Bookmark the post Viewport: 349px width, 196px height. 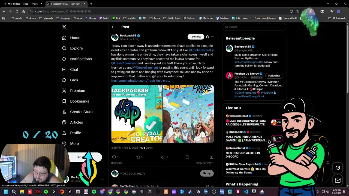click(187, 157)
